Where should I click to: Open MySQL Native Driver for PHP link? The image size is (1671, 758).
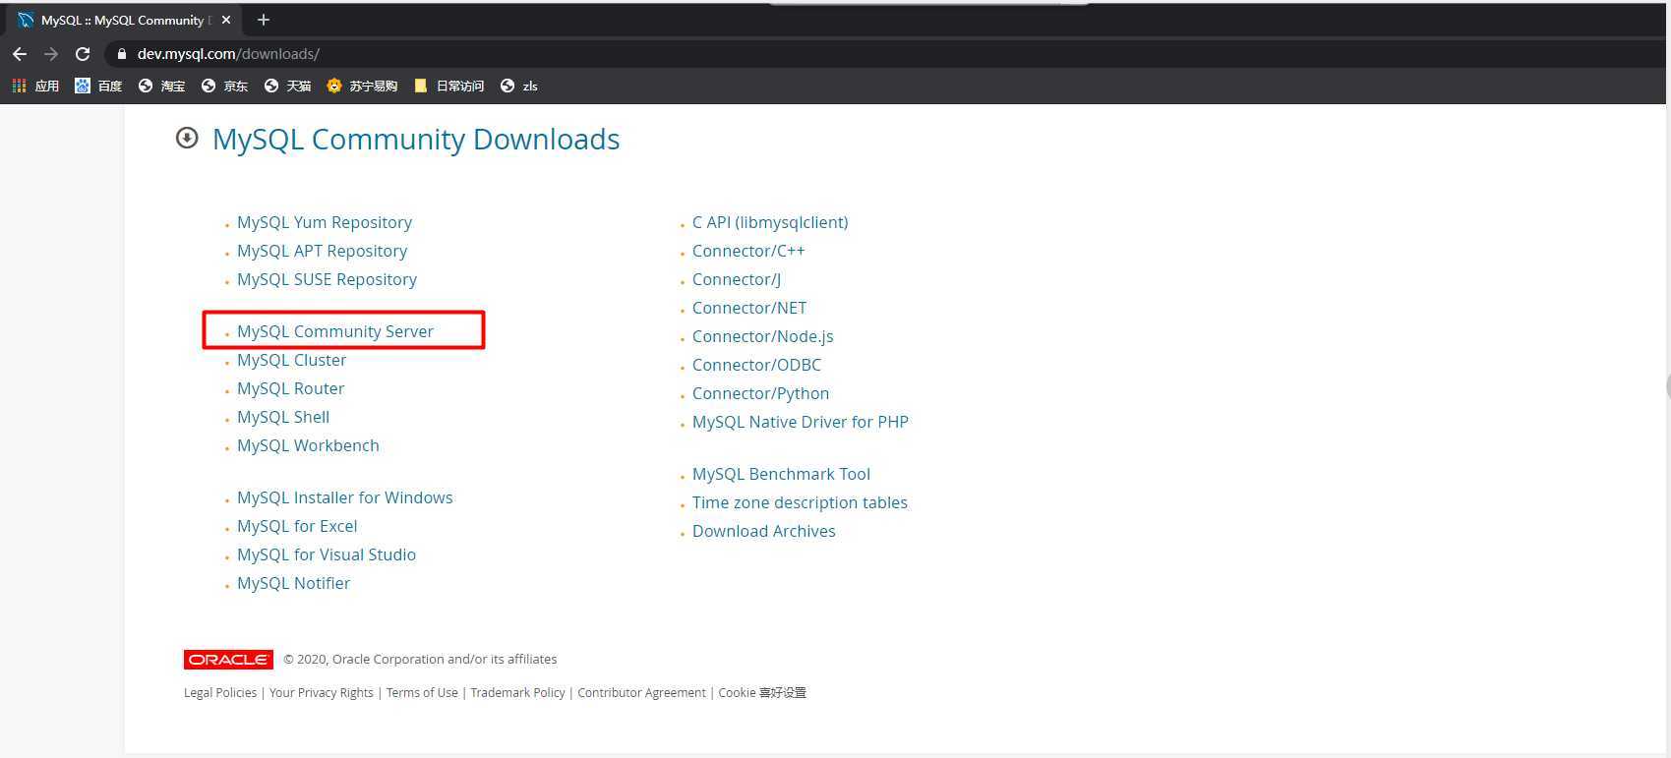801,422
